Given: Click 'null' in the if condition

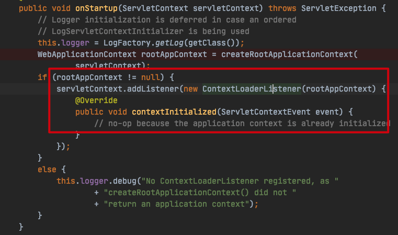Looking at the screenshot, I should pyautogui.click(x=151, y=77).
